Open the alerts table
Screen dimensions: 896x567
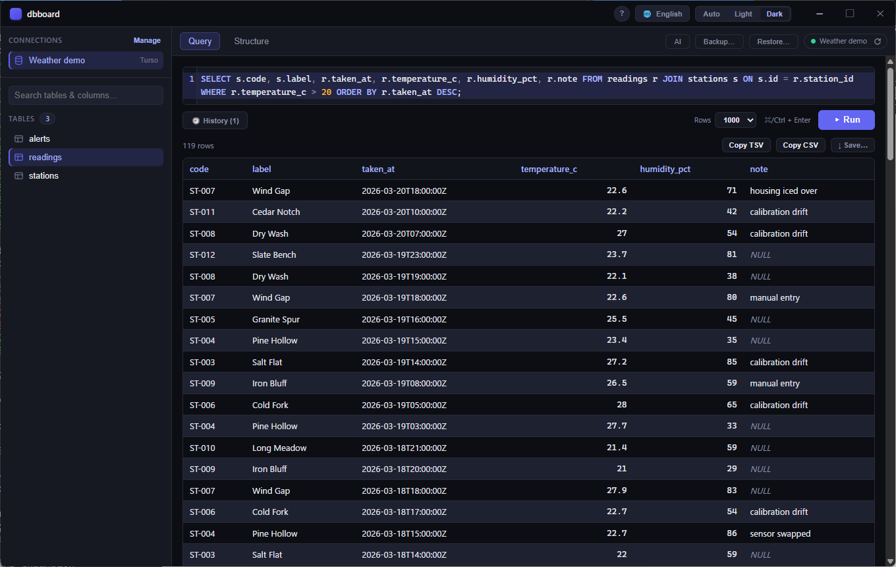[86, 139]
